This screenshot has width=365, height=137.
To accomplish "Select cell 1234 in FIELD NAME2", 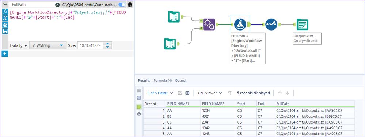I will (x=218, y=110).
